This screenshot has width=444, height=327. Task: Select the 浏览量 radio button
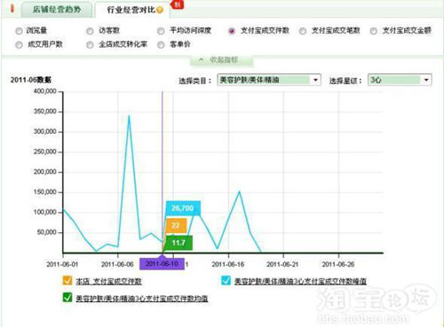point(19,31)
